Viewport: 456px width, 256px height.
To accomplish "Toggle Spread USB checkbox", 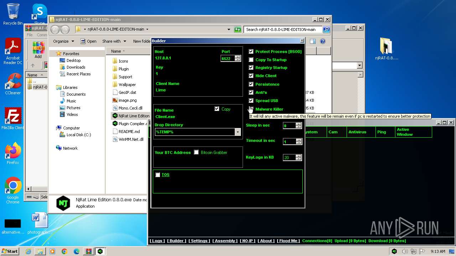I will tap(251, 101).
